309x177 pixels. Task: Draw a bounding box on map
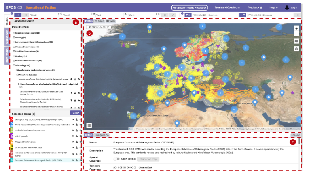18,15
